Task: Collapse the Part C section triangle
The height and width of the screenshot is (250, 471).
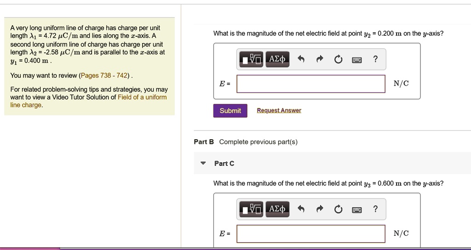Action: point(203,164)
